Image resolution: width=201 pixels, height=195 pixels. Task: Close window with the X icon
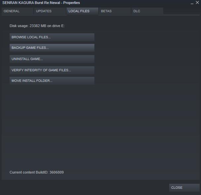(197, 3)
